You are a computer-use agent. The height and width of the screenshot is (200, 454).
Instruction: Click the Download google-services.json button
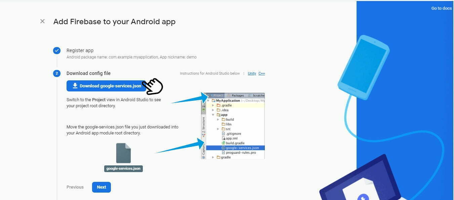[106, 86]
